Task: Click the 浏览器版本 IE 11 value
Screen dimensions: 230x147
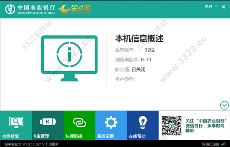Action: point(146,60)
